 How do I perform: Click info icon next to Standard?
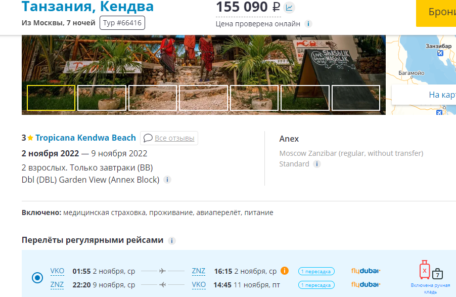click(x=317, y=164)
